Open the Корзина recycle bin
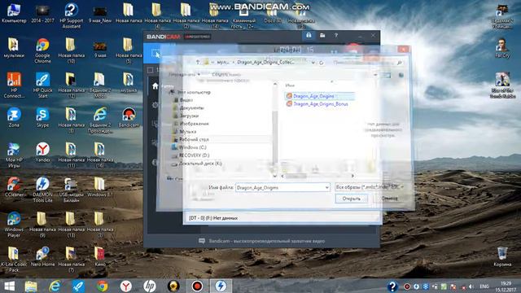521x293 pixels. coord(502,257)
